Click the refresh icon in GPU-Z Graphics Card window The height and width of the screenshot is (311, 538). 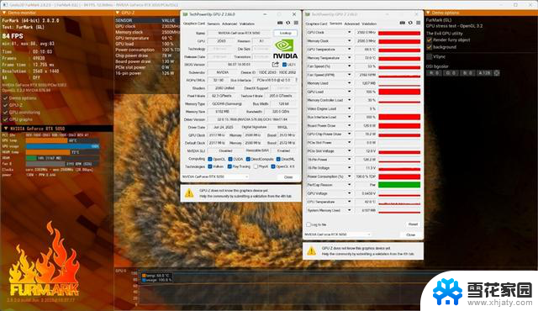coord(288,23)
